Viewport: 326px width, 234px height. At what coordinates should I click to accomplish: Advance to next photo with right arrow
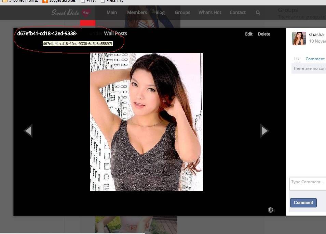tap(264, 130)
